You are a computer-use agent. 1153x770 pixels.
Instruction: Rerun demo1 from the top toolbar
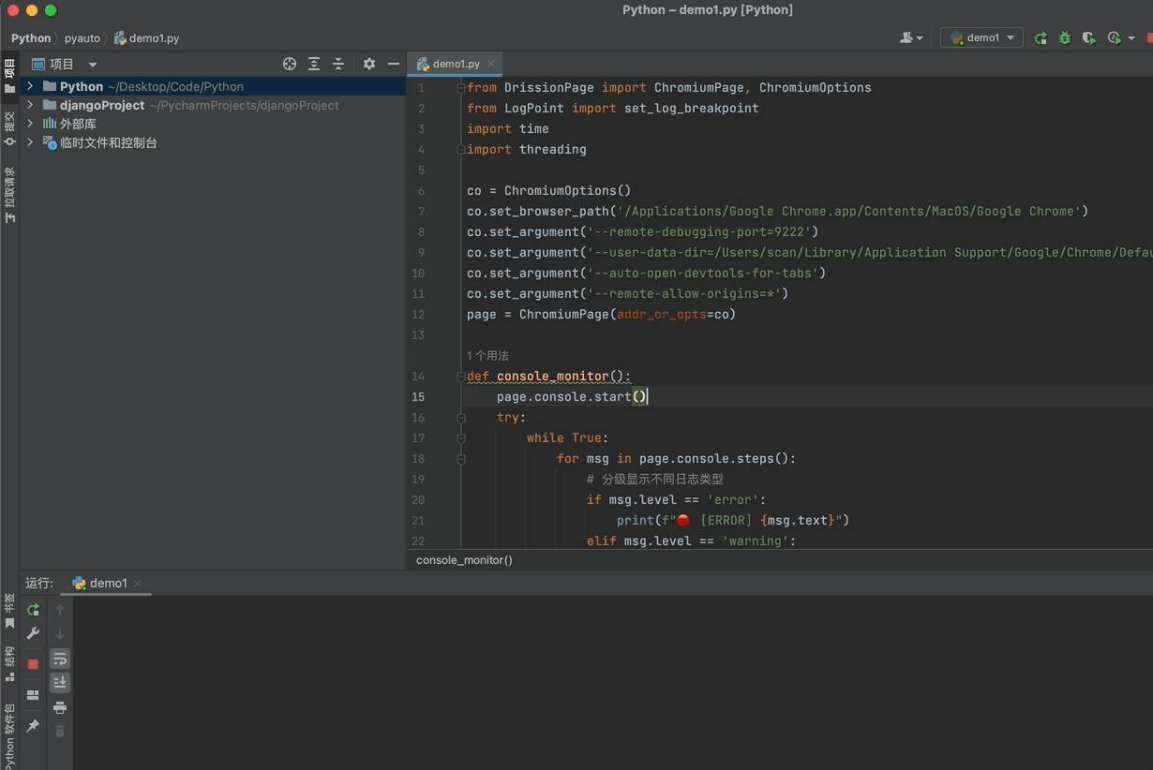click(x=1041, y=38)
